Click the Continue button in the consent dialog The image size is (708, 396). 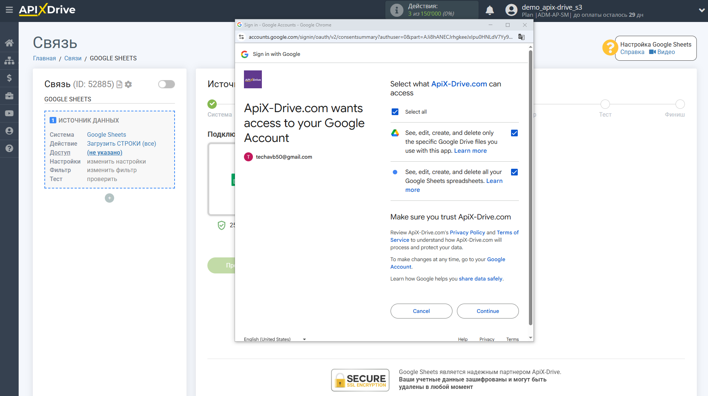(488, 311)
